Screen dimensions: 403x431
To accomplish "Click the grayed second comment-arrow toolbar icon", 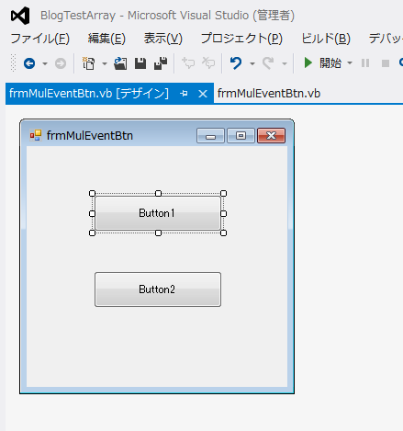I will point(208,63).
